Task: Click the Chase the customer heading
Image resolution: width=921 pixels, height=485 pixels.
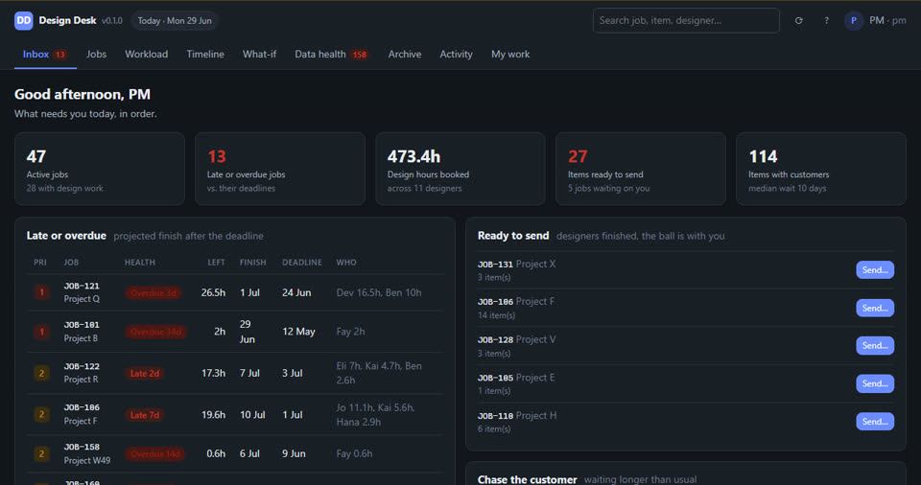Action: click(527, 479)
